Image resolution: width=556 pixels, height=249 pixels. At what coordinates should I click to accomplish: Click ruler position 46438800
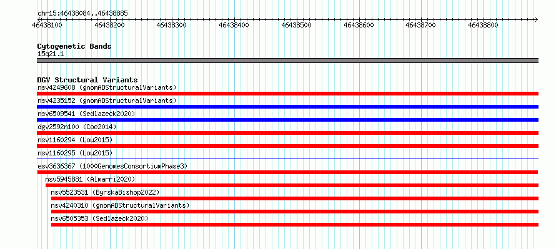(x=484, y=25)
